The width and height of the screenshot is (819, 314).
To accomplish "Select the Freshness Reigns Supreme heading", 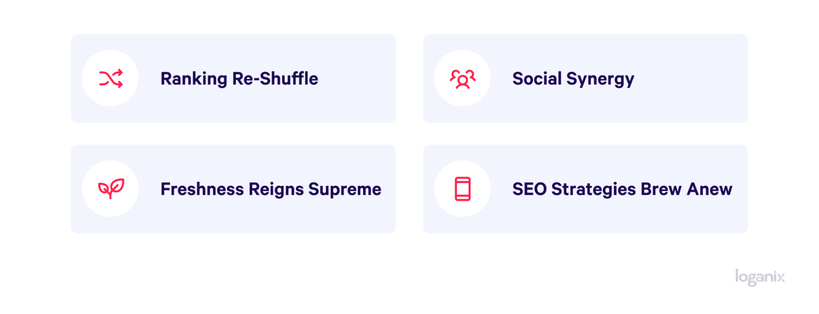I will tap(271, 190).
